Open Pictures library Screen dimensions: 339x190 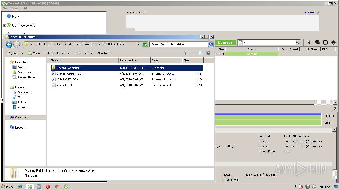(23, 102)
